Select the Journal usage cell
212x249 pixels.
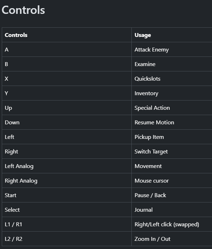tap(172, 210)
